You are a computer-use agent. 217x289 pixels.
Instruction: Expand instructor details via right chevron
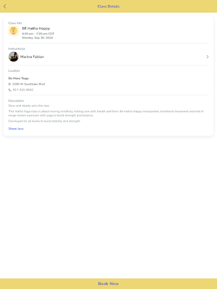pyautogui.click(x=207, y=56)
